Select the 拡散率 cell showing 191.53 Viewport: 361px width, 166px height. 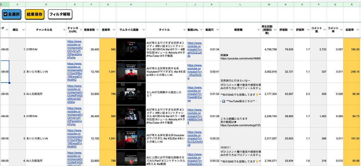[352, 138]
